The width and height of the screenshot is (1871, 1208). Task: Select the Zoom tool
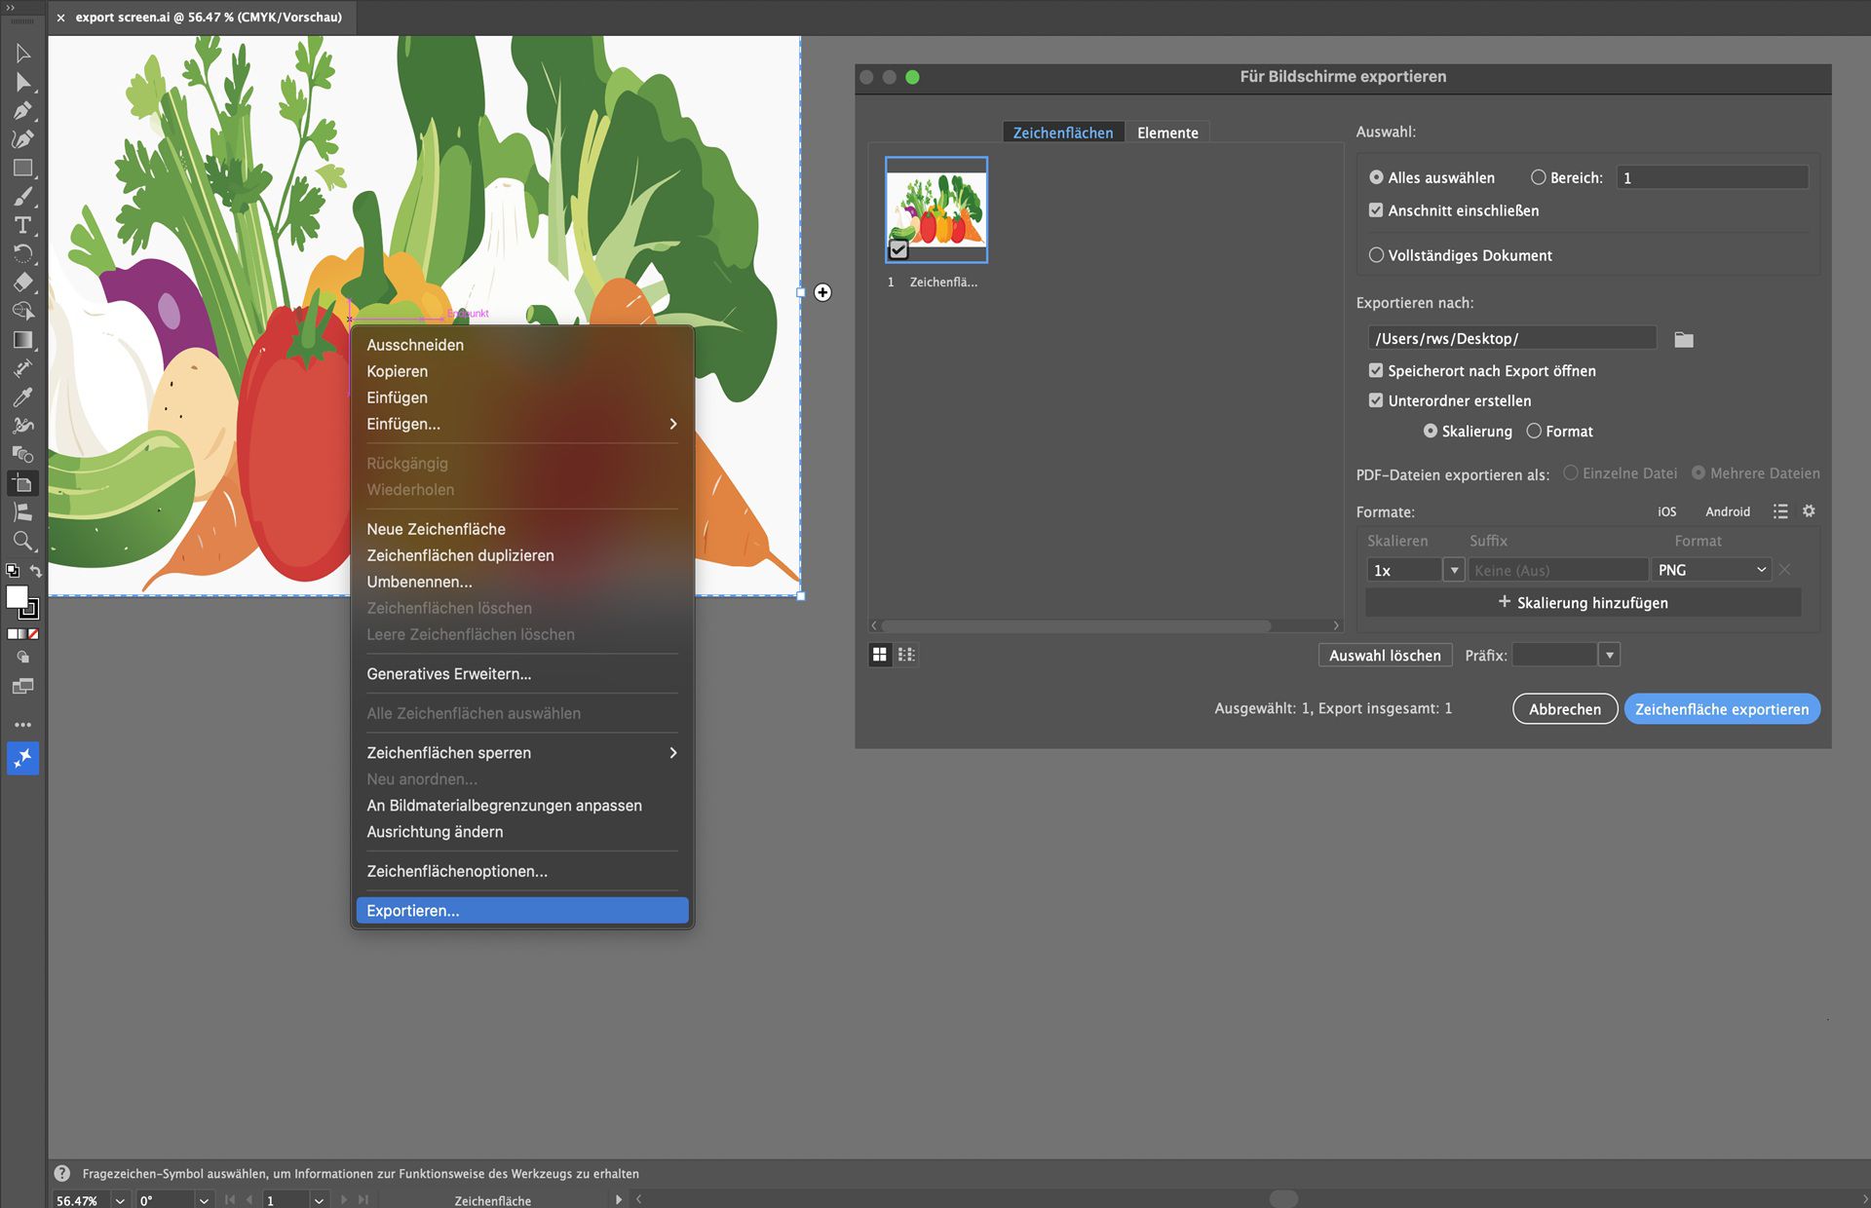click(23, 538)
